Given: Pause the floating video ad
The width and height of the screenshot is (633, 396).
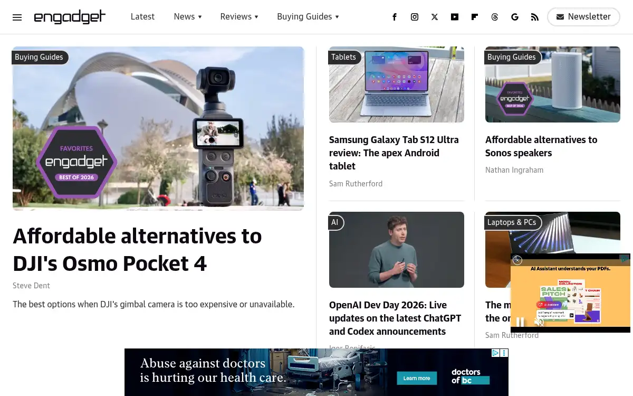Looking at the screenshot, I should [520, 322].
